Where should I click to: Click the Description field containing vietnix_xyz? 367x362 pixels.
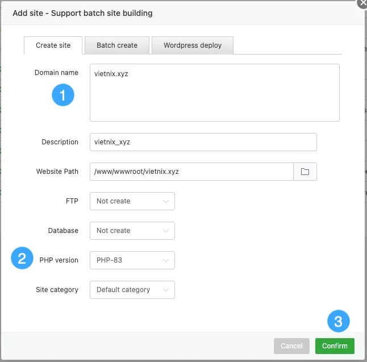coord(203,142)
